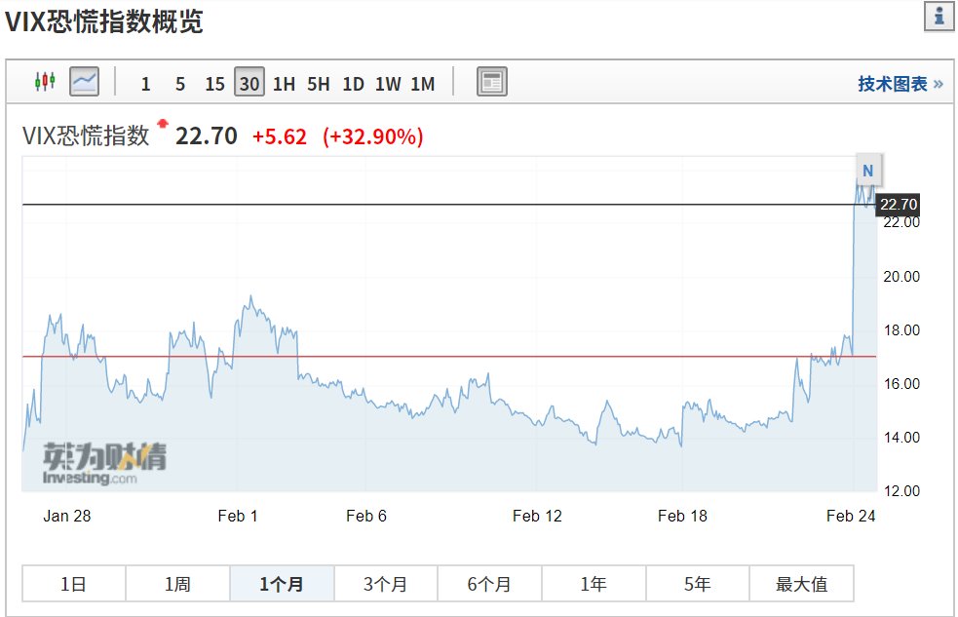Open the news panel toolbar icon
Viewport: 958px width, 617px height.
coord(492,83)
